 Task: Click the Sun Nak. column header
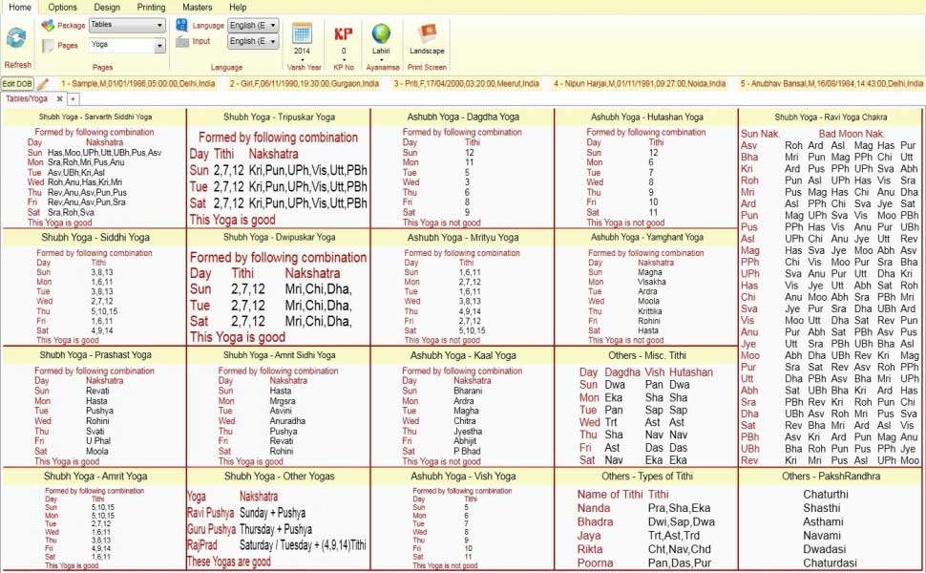click(x=761, y=134)
